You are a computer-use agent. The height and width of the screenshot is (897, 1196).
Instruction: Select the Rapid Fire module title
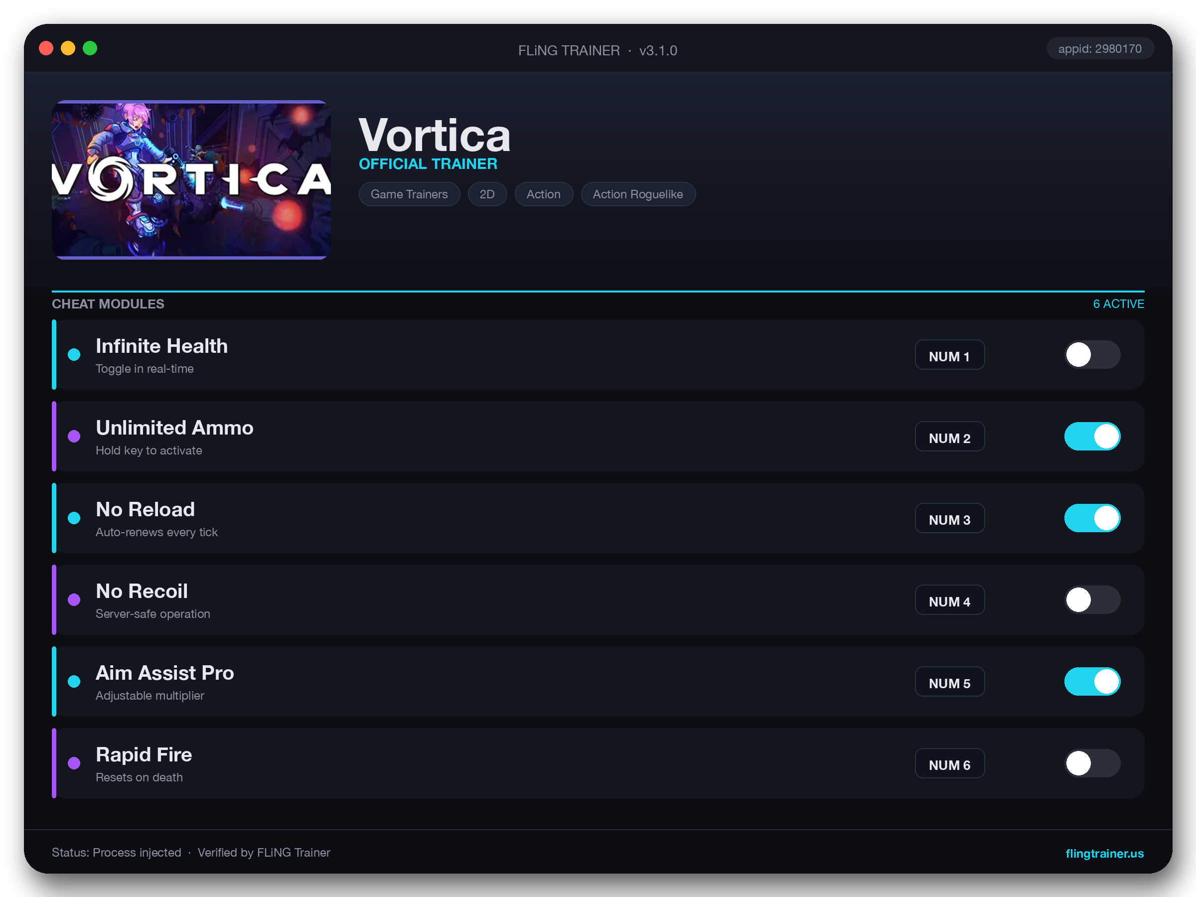coord(144,755)
